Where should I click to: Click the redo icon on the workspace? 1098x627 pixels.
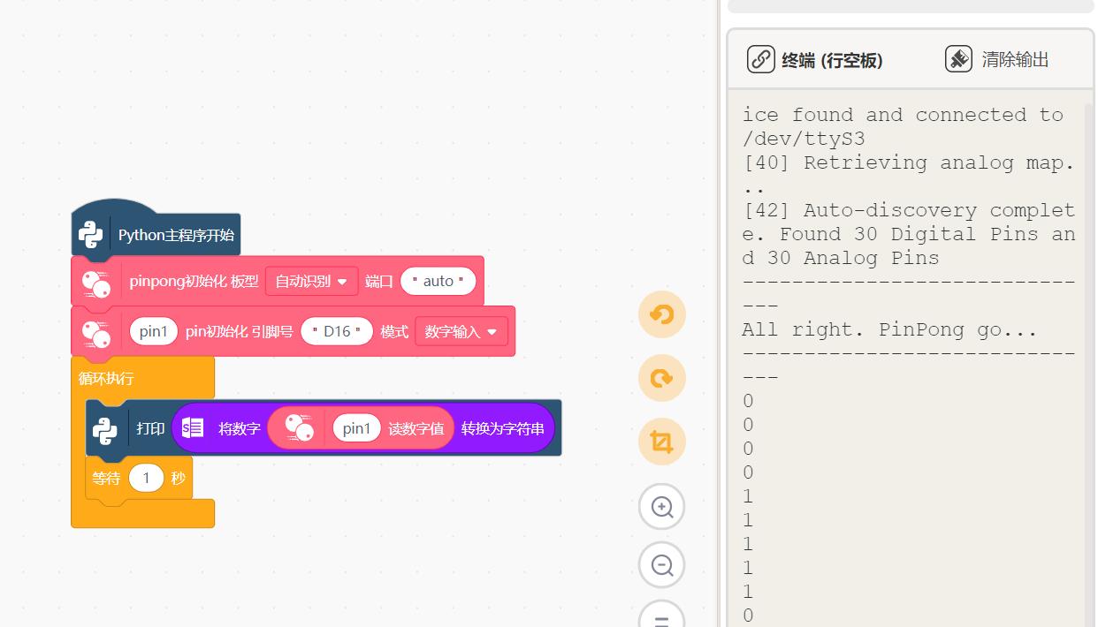(x=662, y=378)
